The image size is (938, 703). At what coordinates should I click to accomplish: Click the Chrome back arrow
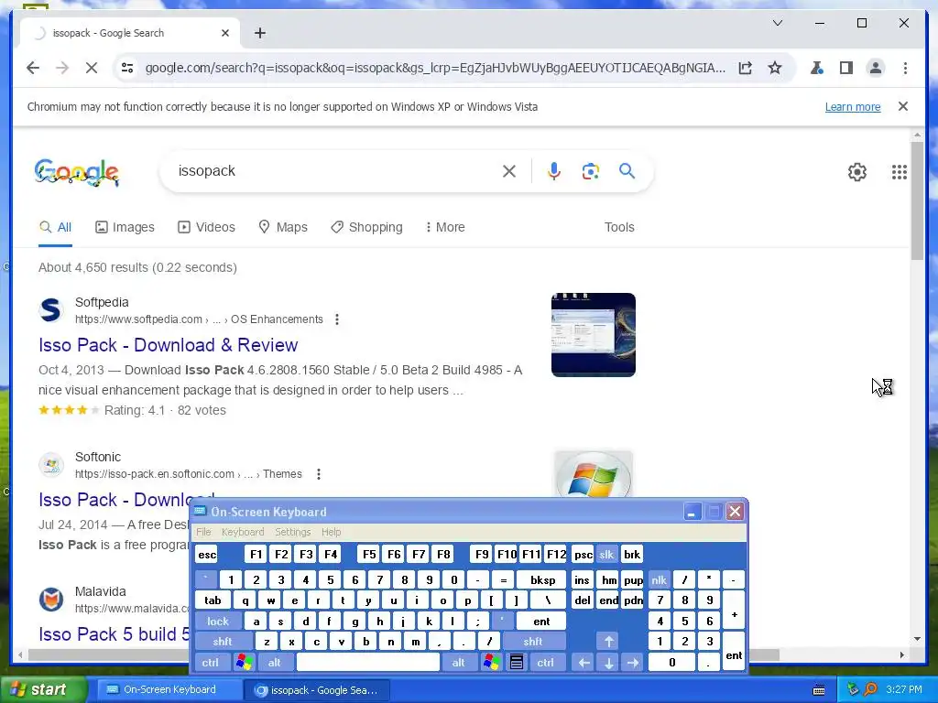point(33,68)
